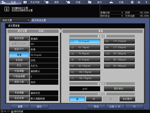This screenshot has width=150, height=113.
Task: Click the 接收就绪 receive-ready status icon
Action: point(12,111)
